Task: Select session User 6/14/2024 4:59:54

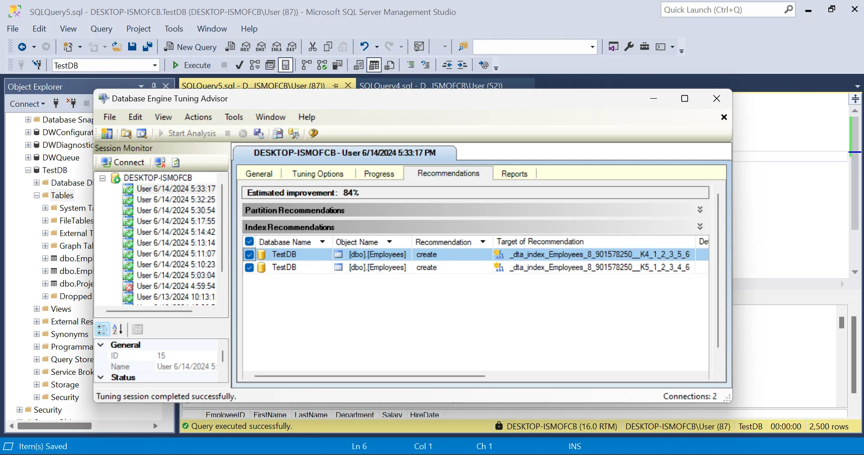Action: (x=176, y=286)
